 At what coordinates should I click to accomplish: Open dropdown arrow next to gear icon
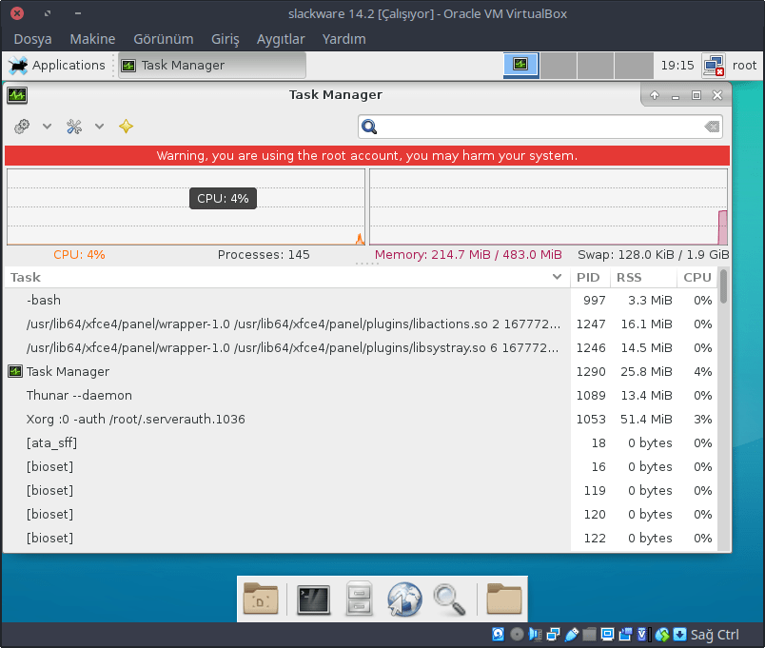coord(47,127)
